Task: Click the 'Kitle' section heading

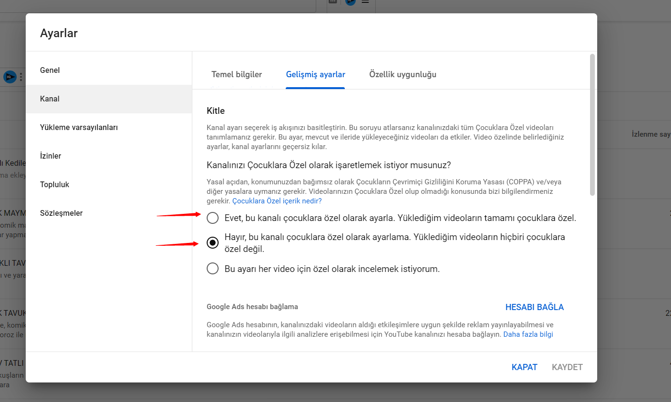Action: (216, 111)
